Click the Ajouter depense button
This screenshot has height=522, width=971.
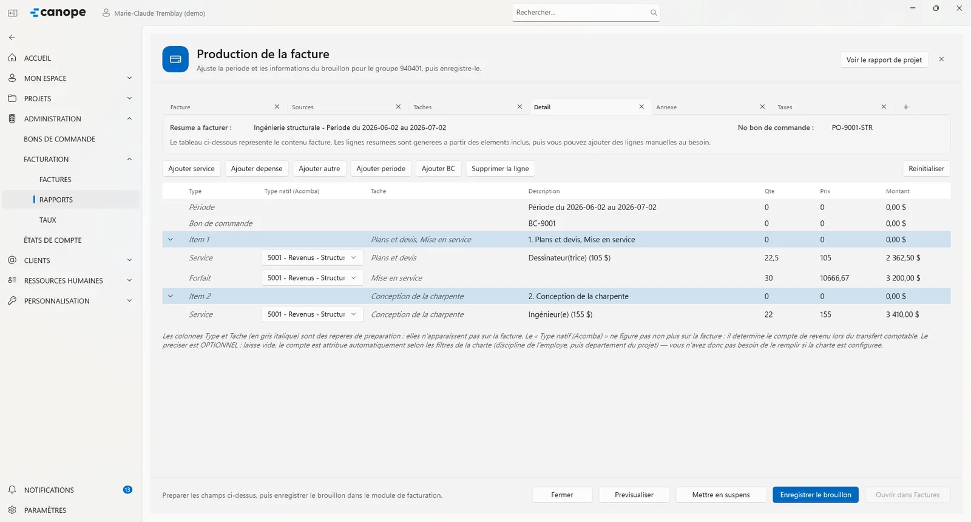click(257, 169)
